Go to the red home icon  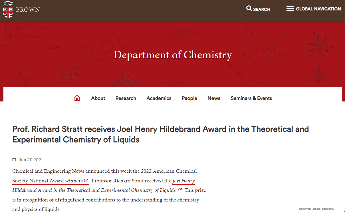[77, 98]
